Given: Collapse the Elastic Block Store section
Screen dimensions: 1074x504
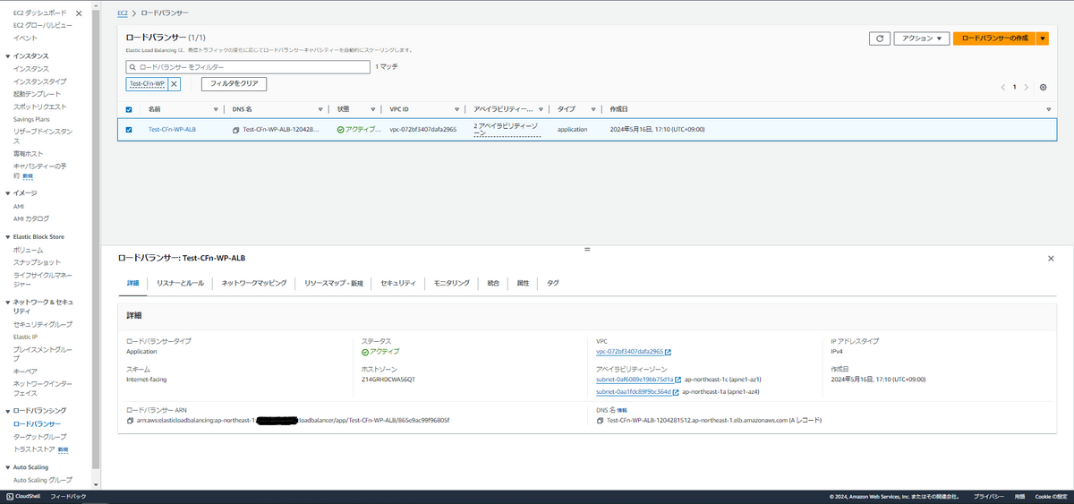Looking at the screenshot, I should [8, 237].
